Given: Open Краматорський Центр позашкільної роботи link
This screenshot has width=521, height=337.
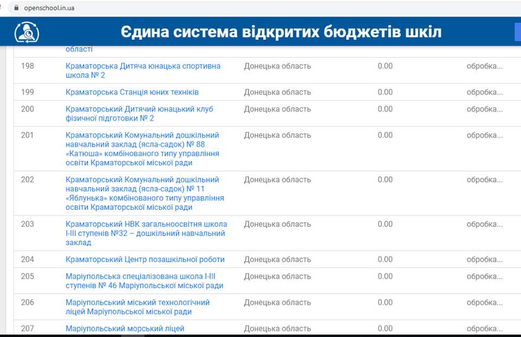Looking at the screenshot, I should click(x=145, y=259).
